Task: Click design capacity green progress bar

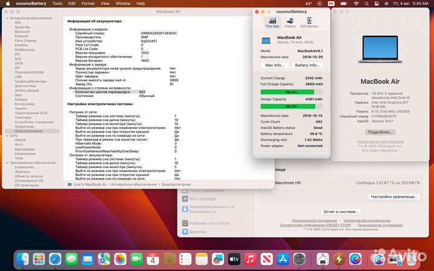Action: click(x=292, y=107)
